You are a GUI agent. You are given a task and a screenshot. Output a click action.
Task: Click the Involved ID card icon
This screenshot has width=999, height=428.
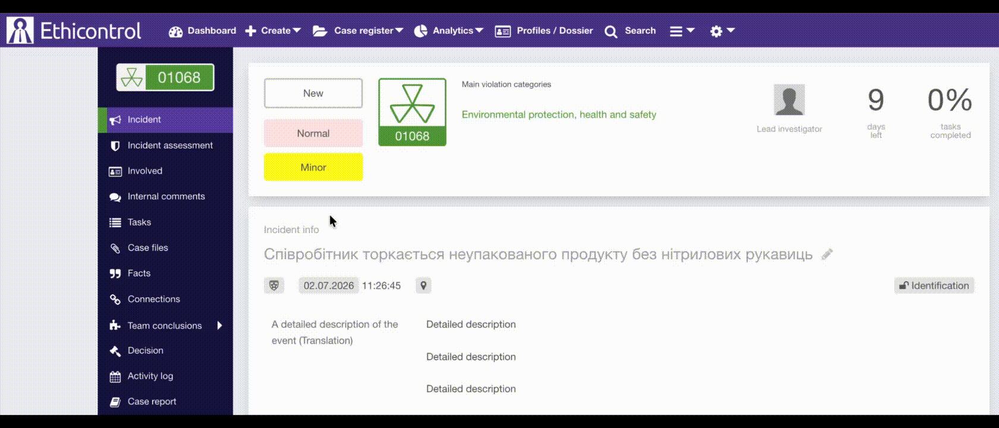[115, 171]
